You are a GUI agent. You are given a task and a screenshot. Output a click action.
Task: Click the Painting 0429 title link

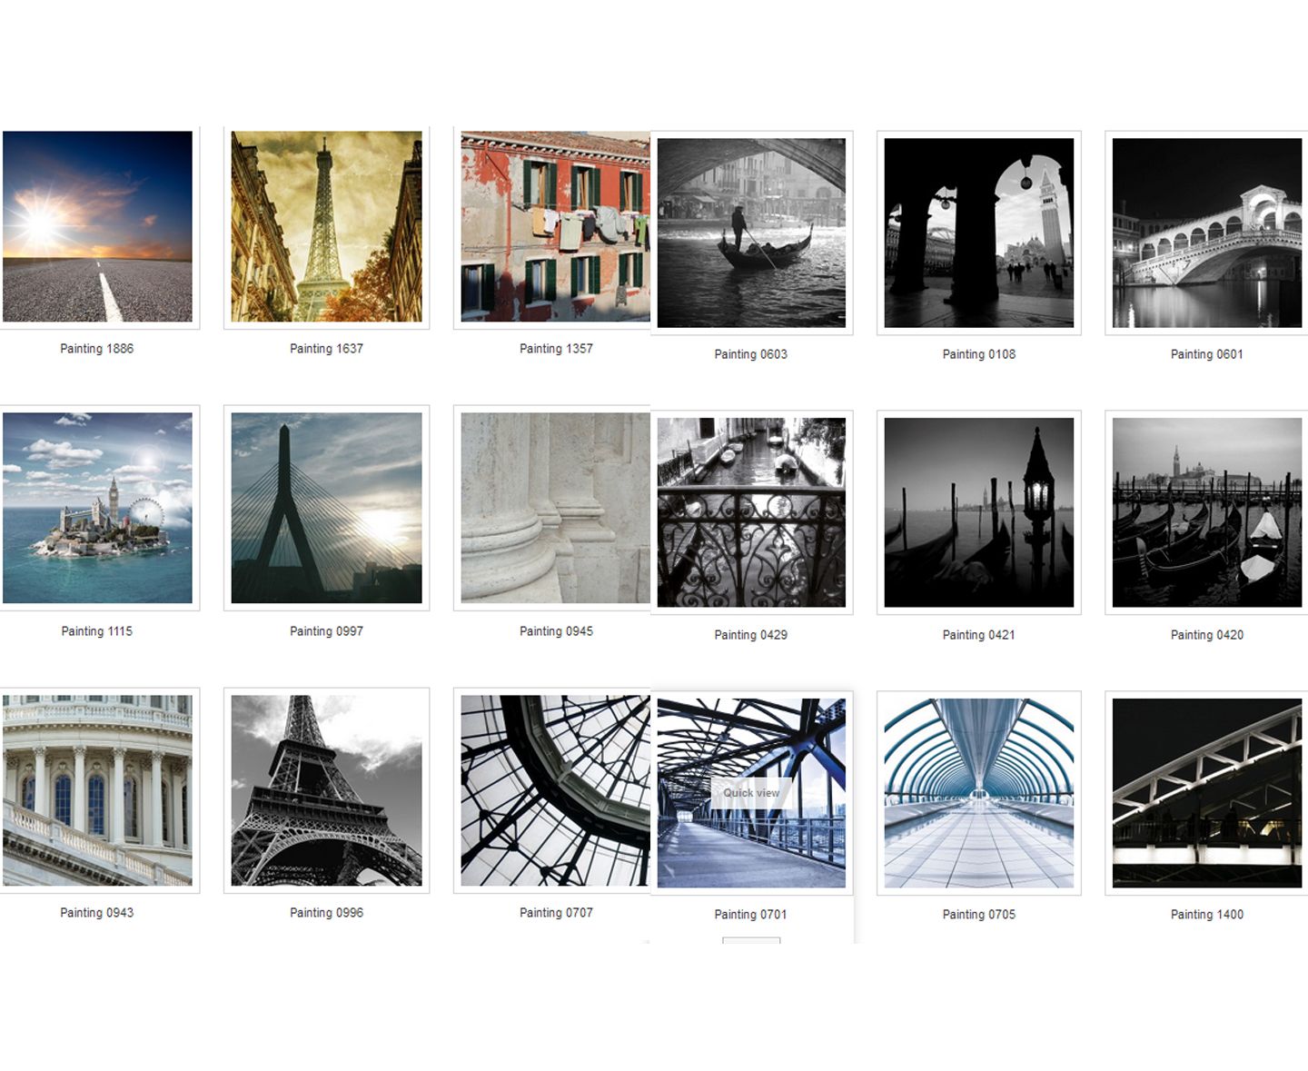tap(750, 635)
